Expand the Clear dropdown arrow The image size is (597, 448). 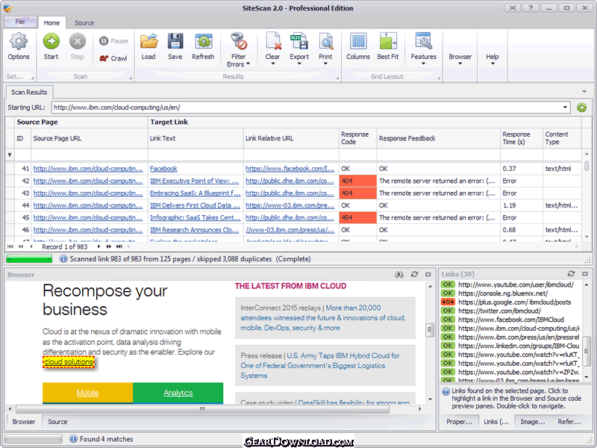[272, 63]
